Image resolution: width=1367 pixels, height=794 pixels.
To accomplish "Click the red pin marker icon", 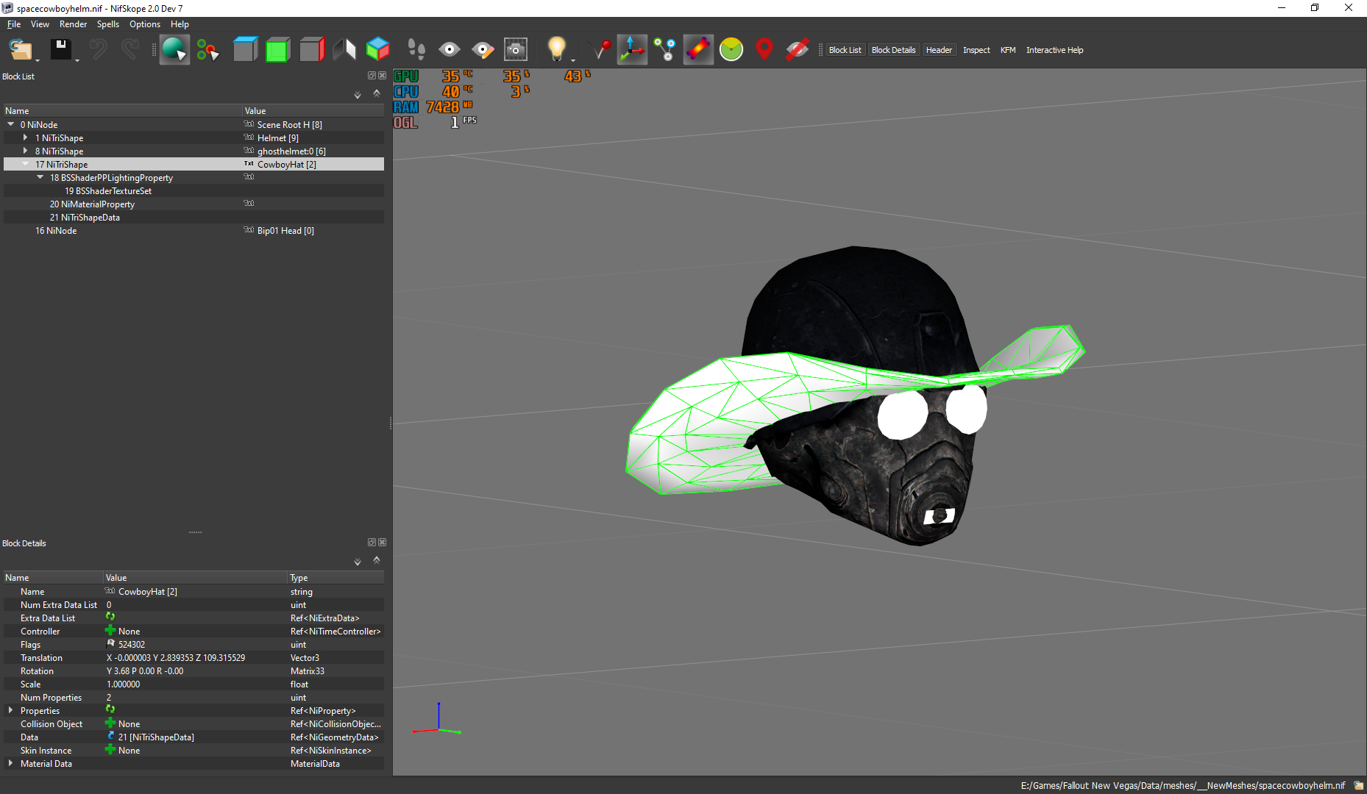I will click(601, 50).
